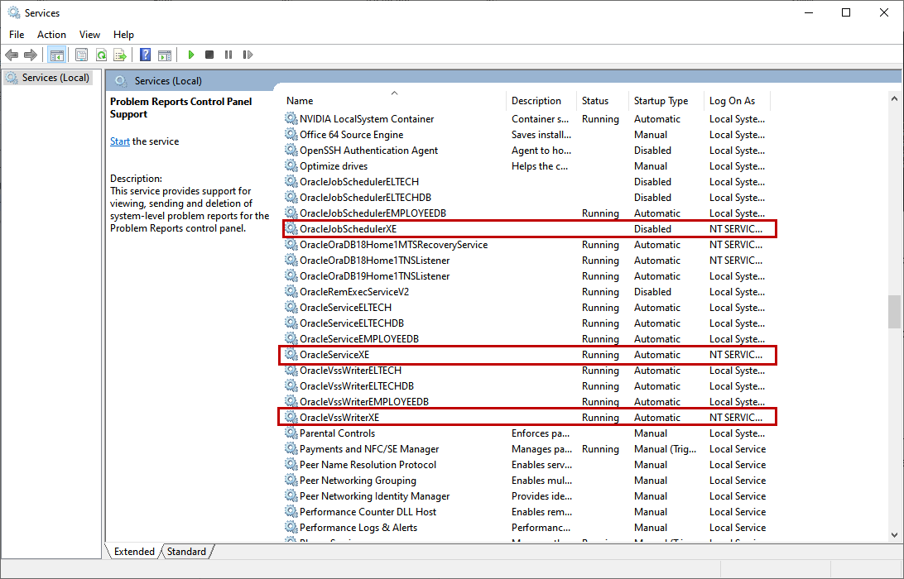
Task: Click the Export List toolbar icon
Action: [120, 55]
